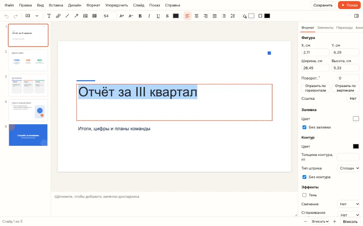Toggle italic formatting
Screen dimensions: 363x226
coord(149,16)
